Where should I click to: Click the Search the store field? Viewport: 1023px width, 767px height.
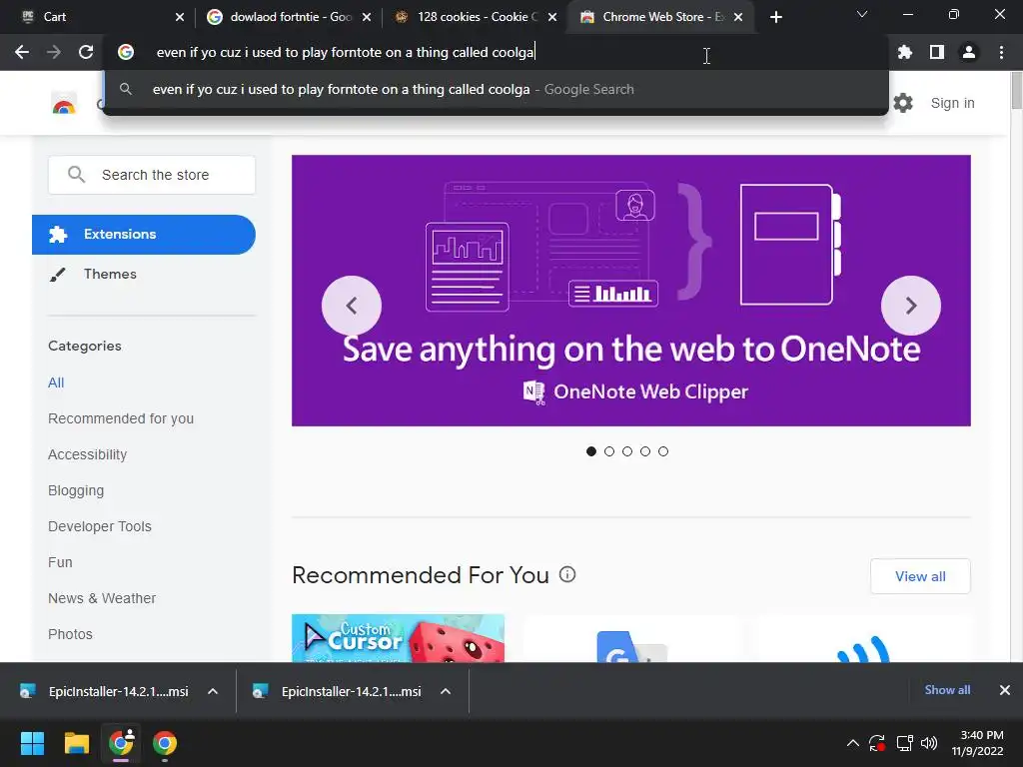152,175
